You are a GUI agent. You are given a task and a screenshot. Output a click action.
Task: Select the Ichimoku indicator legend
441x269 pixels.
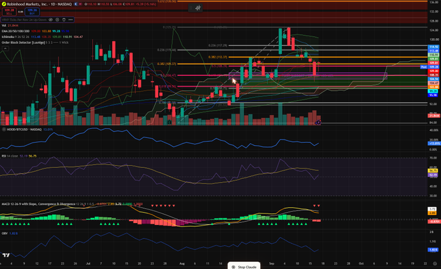pos(42,37)
